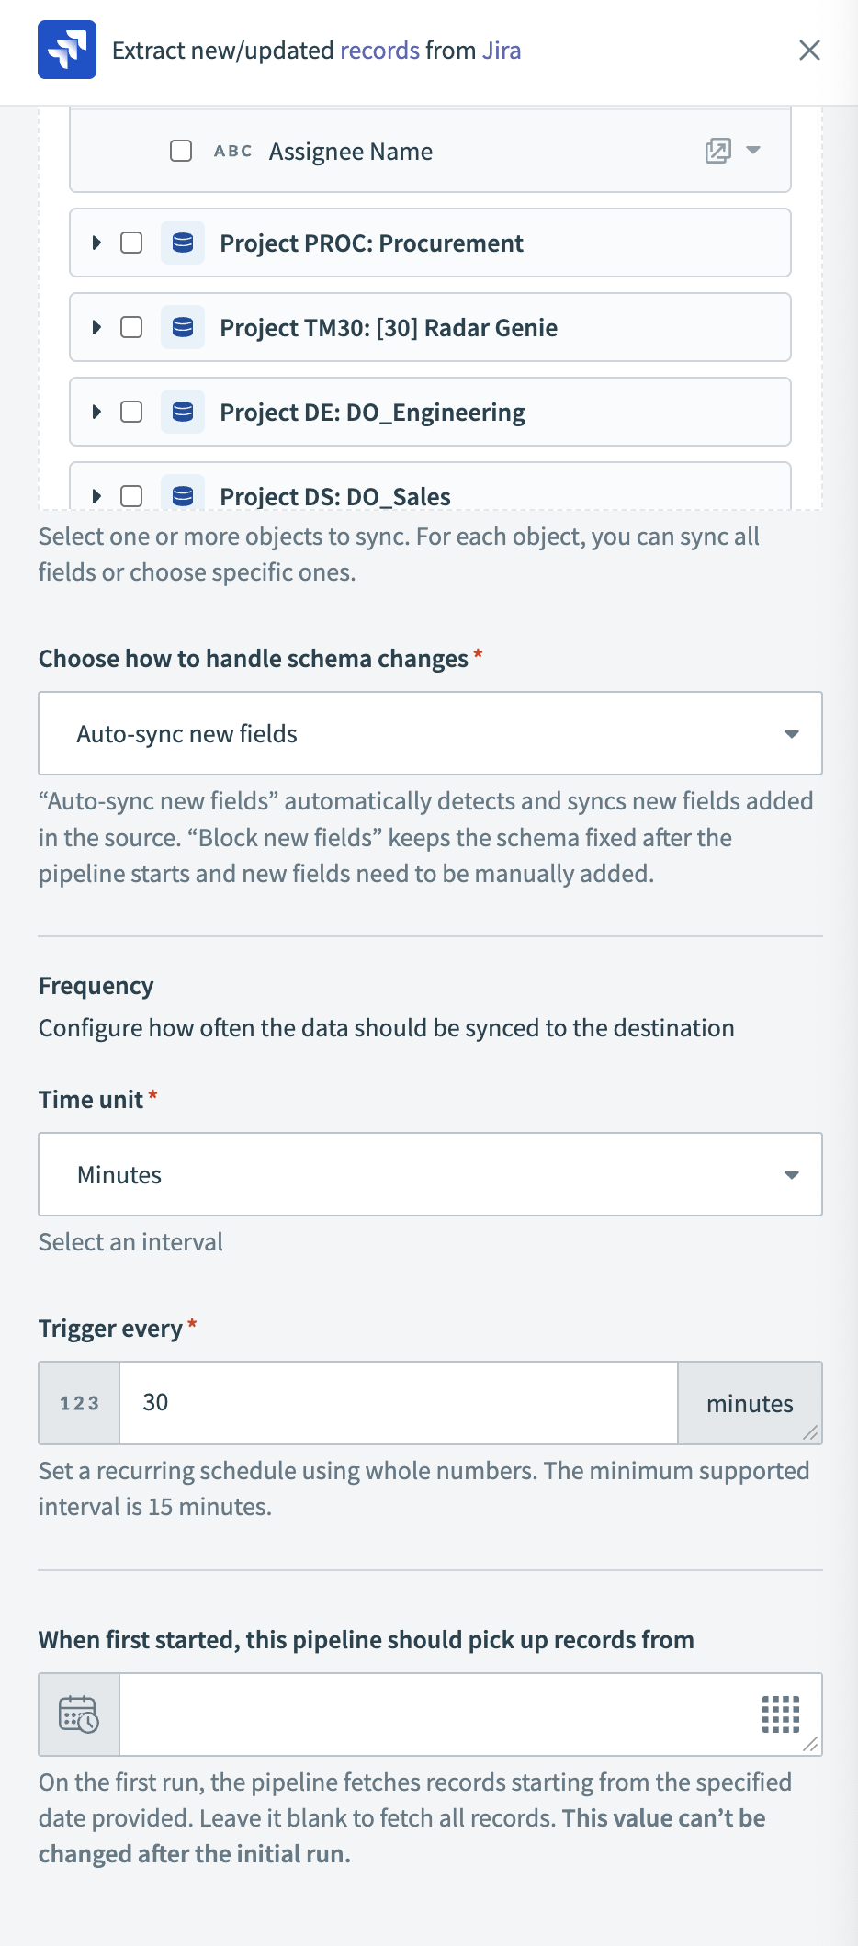
Task: Click the Jira link in the dialog title
Action: click(501, 51)
